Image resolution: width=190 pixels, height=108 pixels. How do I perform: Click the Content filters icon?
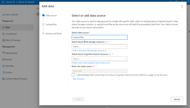(4, 79)
